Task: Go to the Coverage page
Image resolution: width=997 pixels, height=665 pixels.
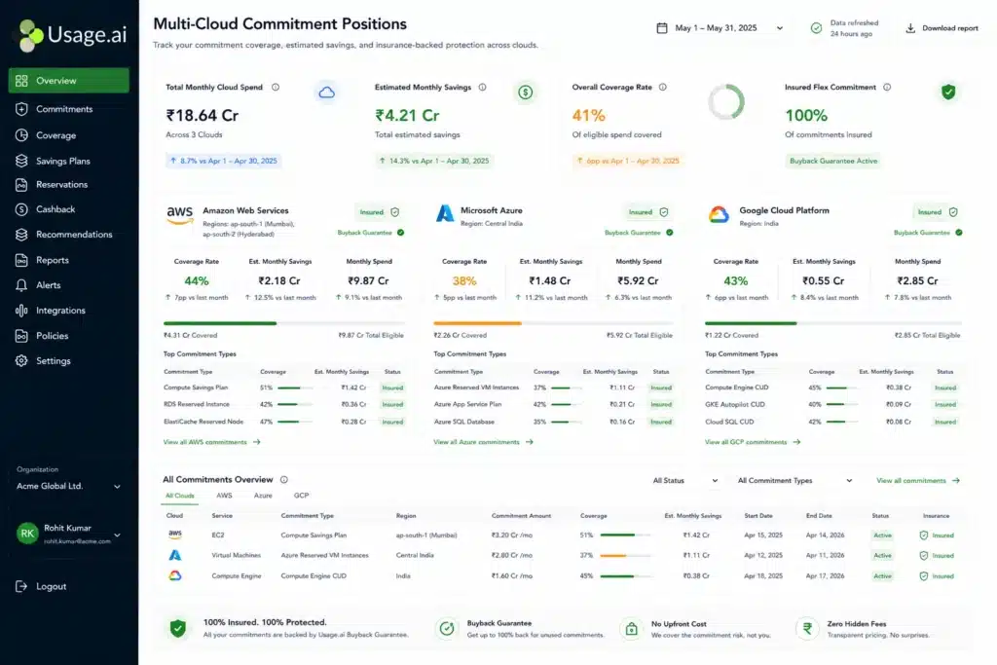Action: pyautogui.click(x=55, y=135)
